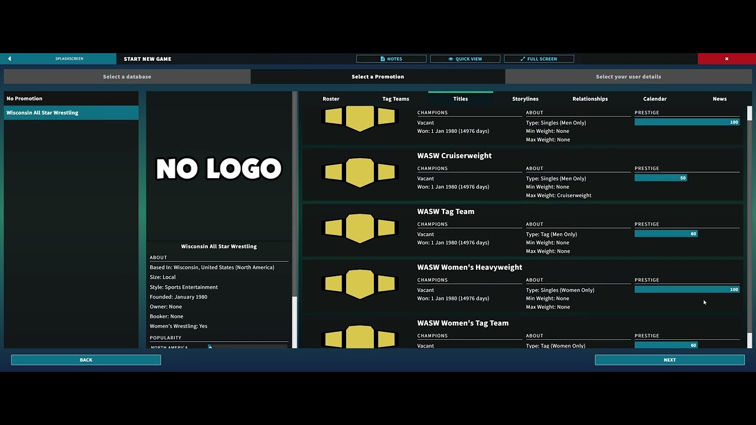The image size is (756, 425).
Task: Click 'Women's Wrestling: Yes' text
Action: (x=178, y=326)
